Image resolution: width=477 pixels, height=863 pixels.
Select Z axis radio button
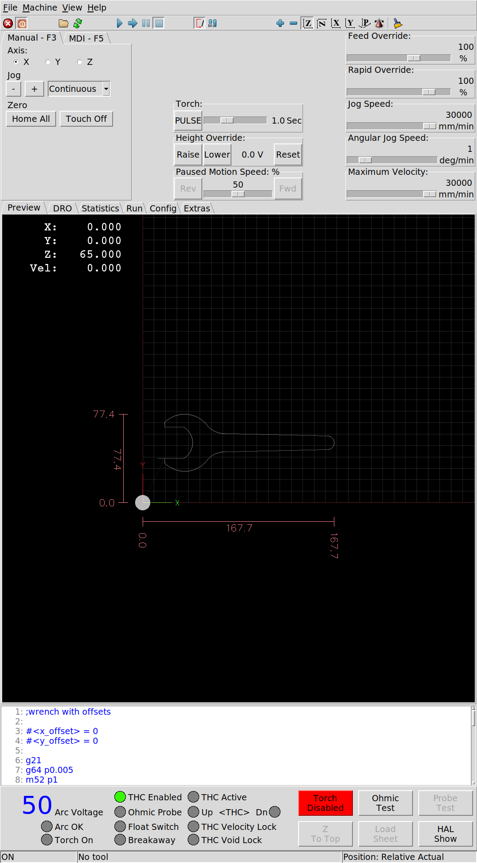79,62
